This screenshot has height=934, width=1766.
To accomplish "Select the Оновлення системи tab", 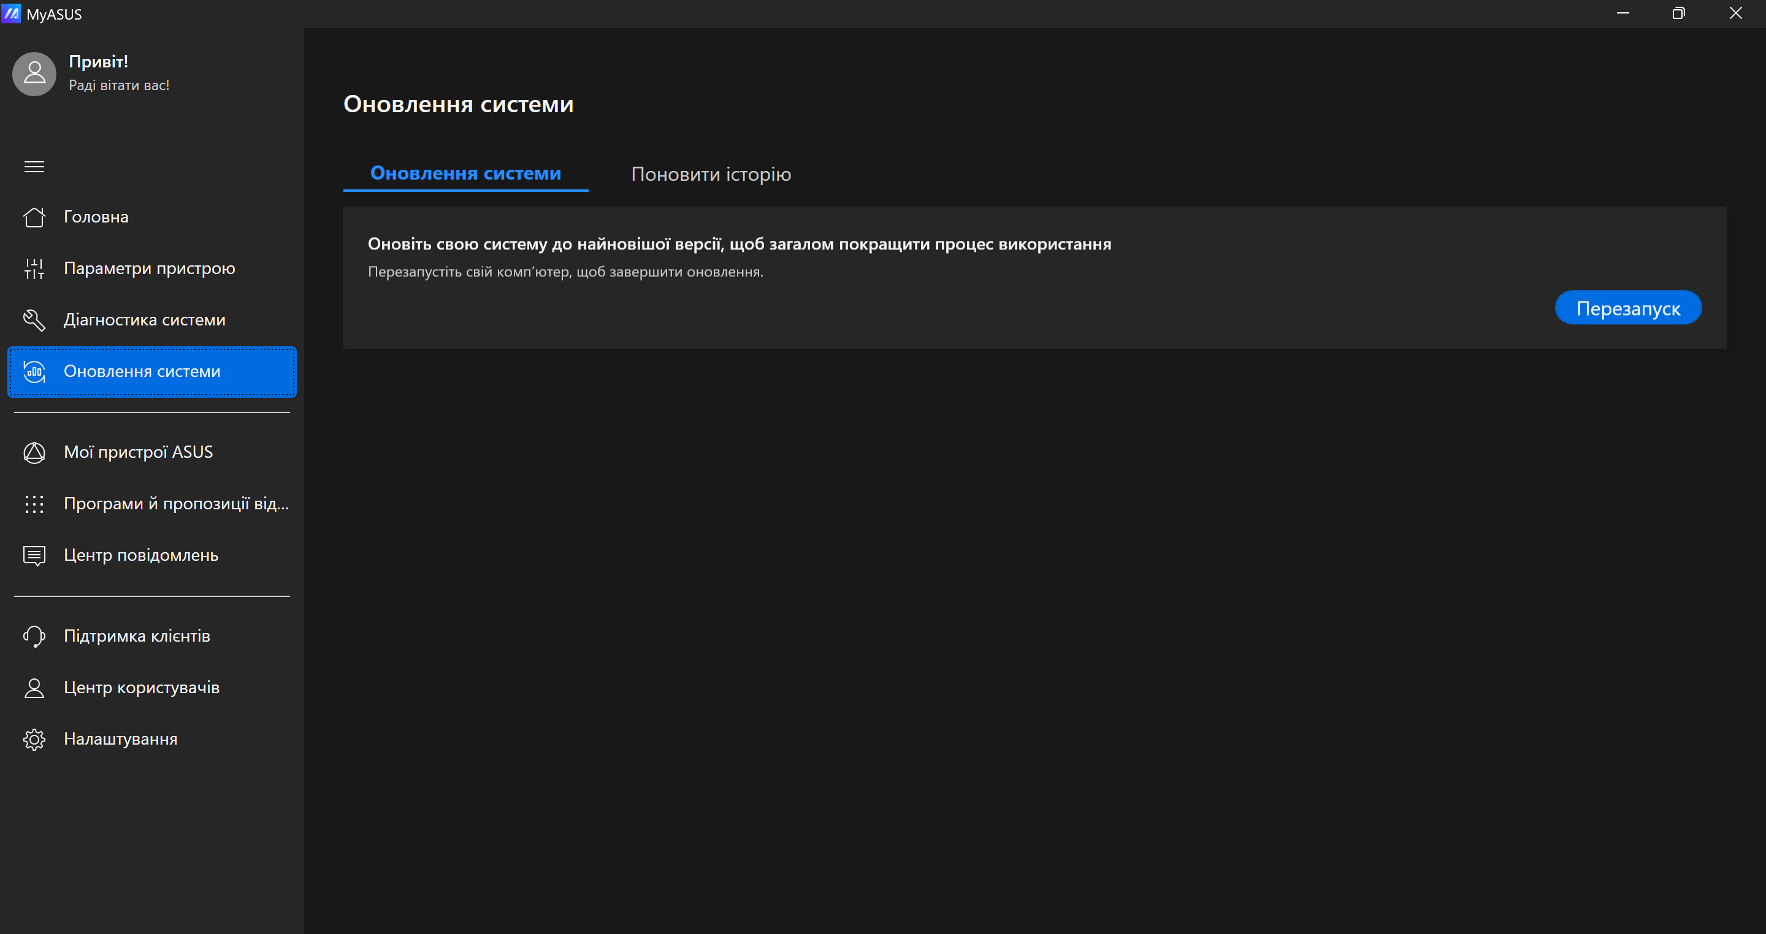I will [x=465, y=173].
